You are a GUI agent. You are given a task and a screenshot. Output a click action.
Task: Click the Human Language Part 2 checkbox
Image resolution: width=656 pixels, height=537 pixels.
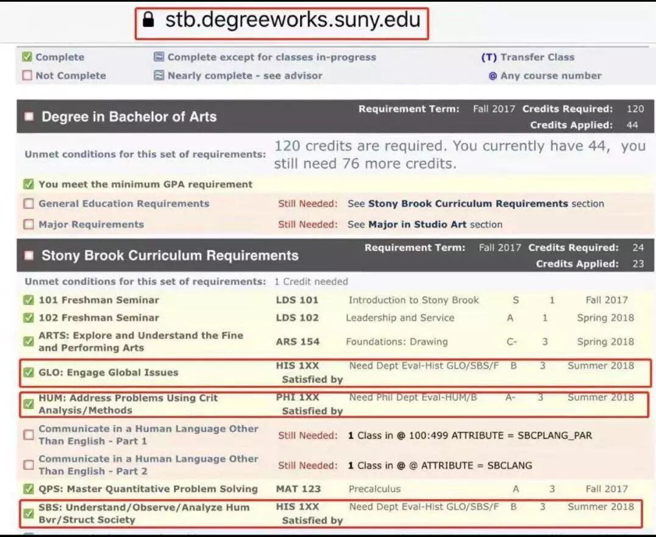(29, 465)
